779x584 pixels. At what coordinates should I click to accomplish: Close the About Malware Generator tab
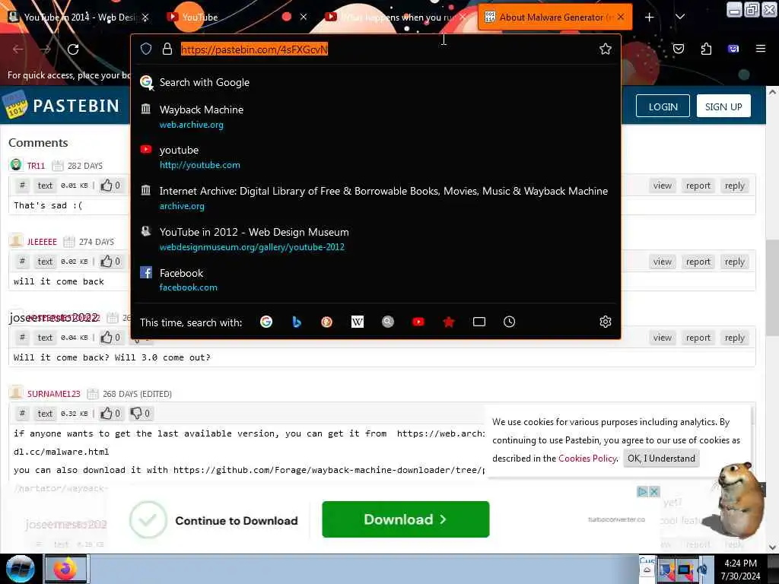point(621,17)
